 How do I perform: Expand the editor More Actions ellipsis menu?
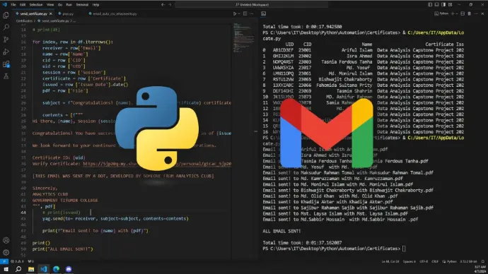pyautogui.click(x=252, y=13)
